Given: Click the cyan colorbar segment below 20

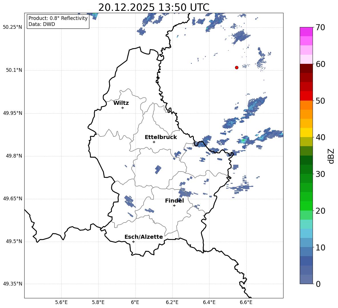Looking at the screenshot, I should pos(306,224).
